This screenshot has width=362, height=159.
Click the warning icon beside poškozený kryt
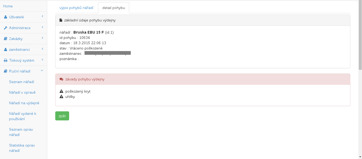coord(61,91)
